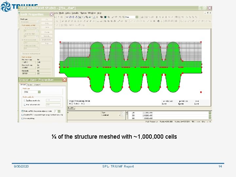
Task: Select Mesh line ratio limit radio
Action: (22, 40)
